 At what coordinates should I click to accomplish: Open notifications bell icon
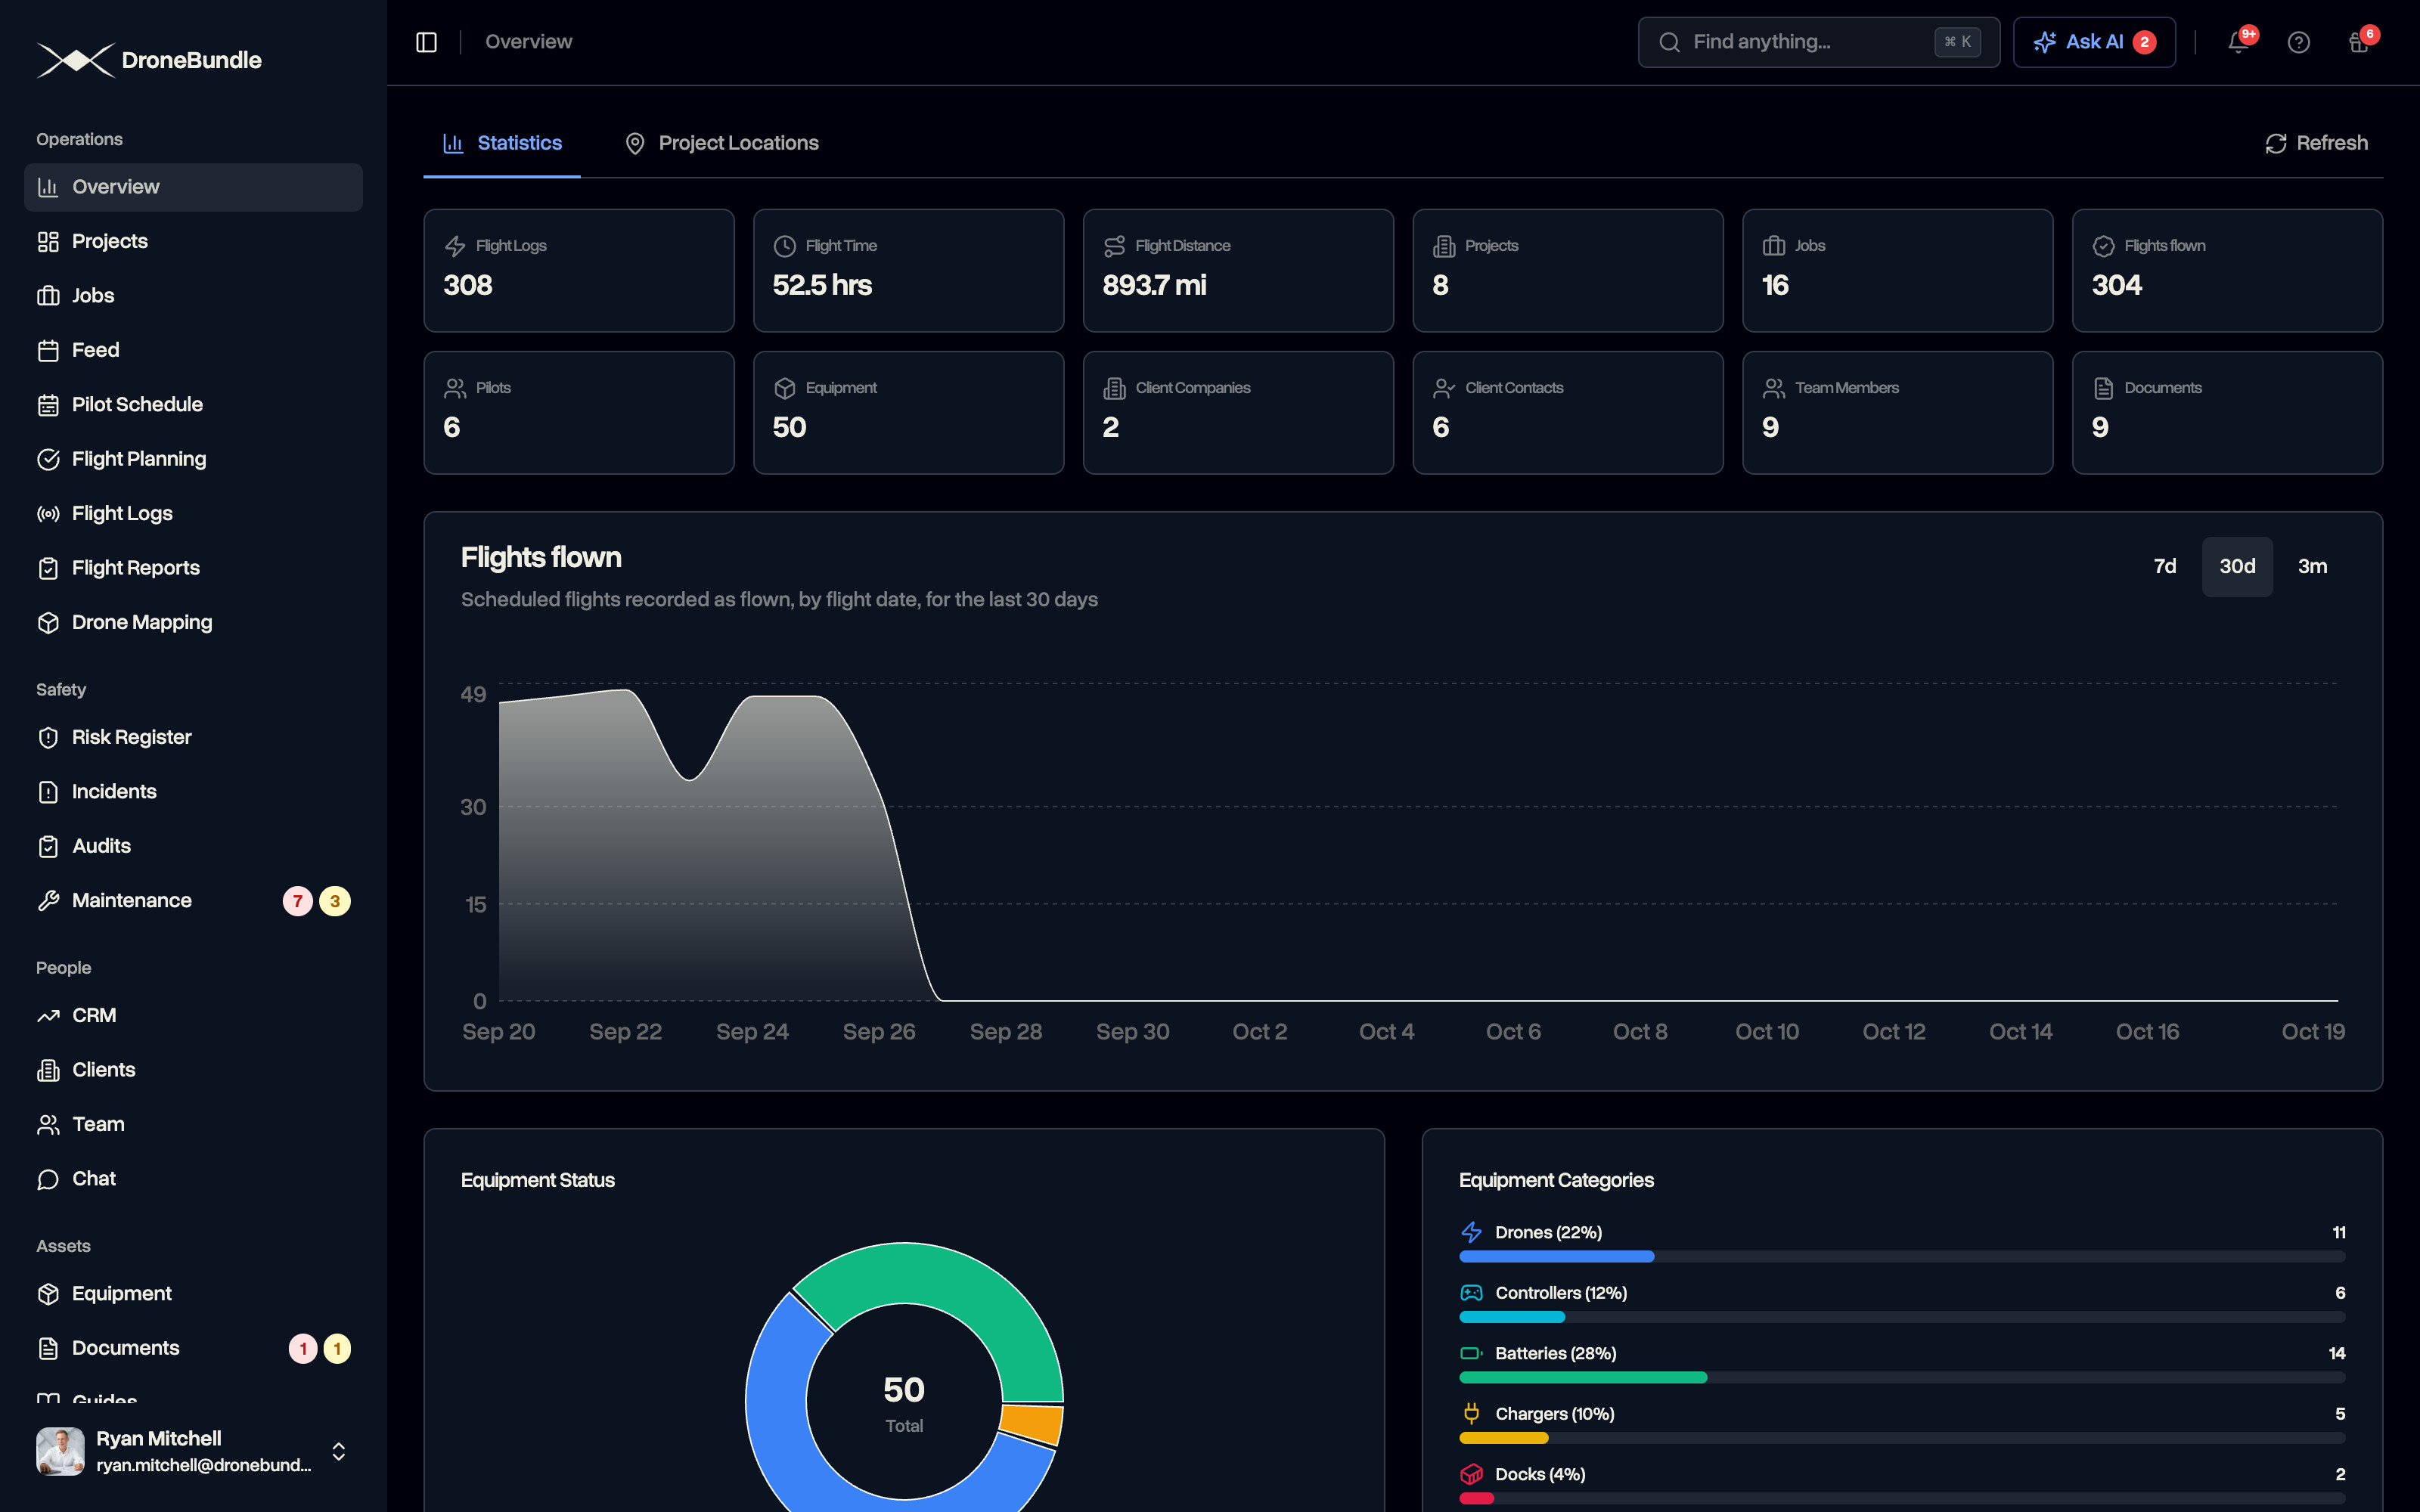click(x=2238, y=42)
